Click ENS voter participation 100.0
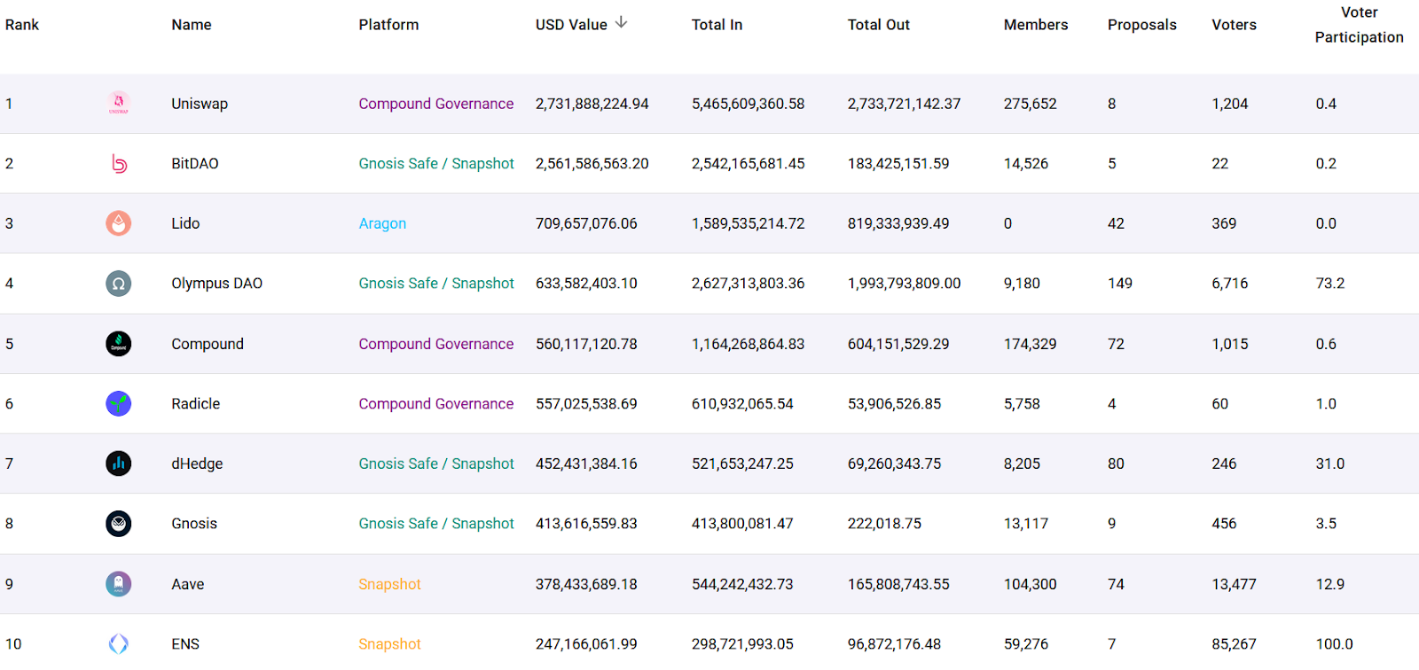This screenshot has width=1419, height=670. coord(1334,644)
